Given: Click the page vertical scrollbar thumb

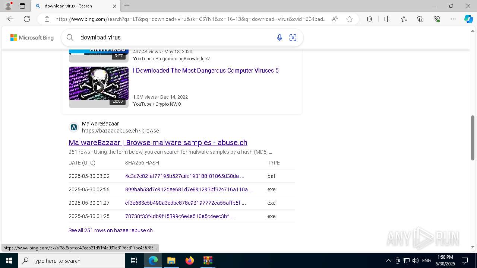Looking at the screenshot, I should pyautogui.click(x=473, y=138).
